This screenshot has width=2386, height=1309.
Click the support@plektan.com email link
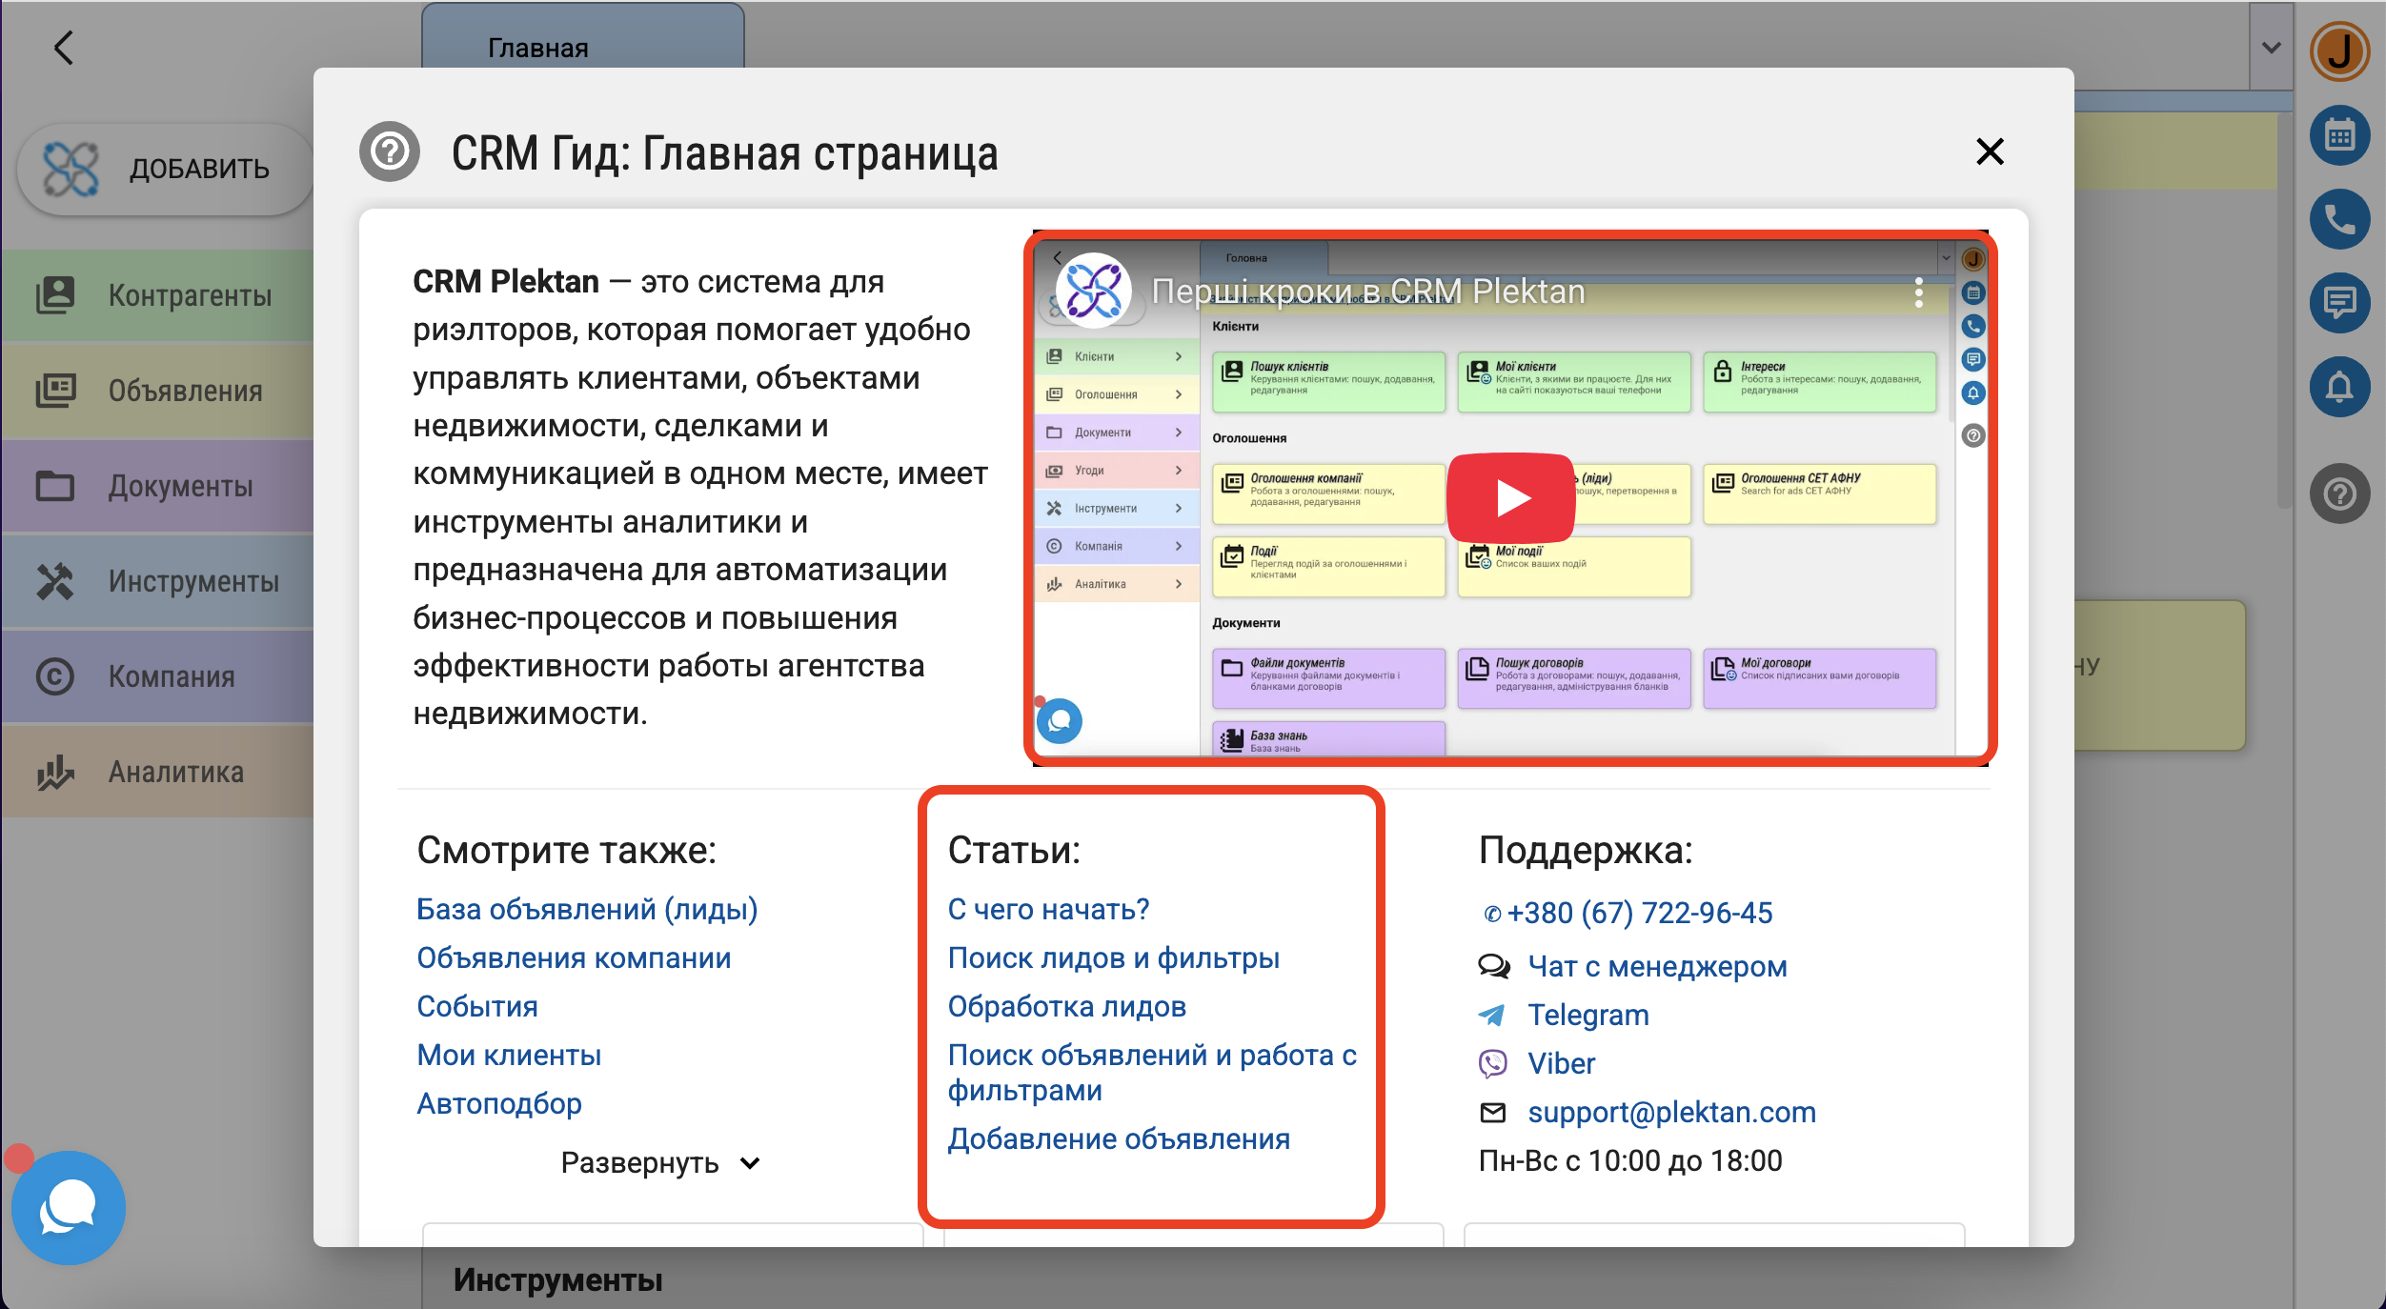click(x=1671, y=1112)
